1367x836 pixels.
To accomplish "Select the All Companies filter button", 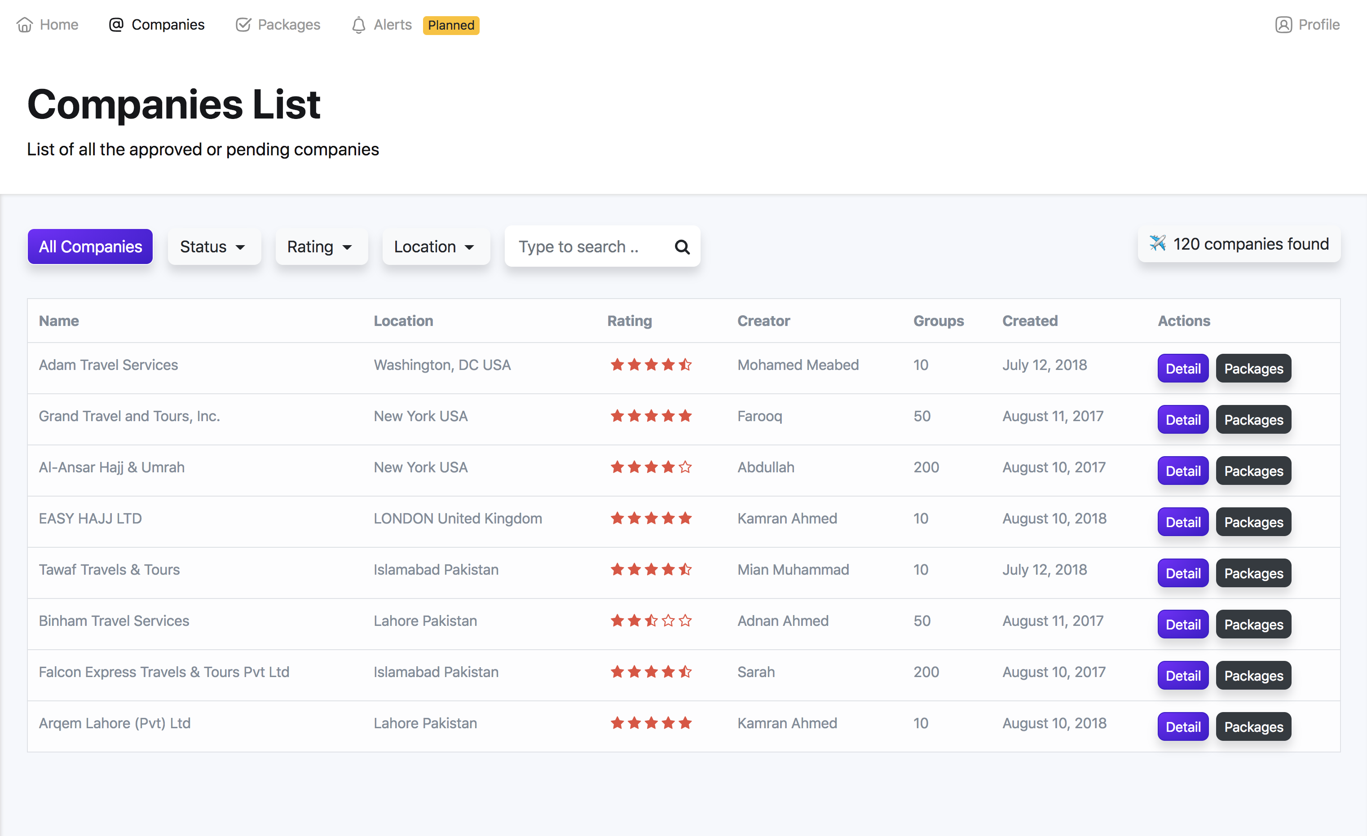I will pos(90,247).
